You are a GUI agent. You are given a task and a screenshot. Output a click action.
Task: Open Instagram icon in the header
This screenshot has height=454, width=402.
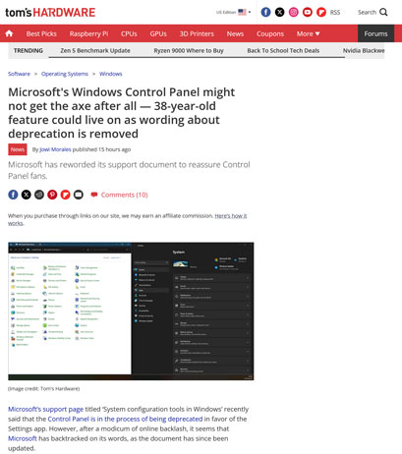[x=294, y=12]
